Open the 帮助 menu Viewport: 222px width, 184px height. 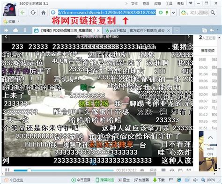(x=181, y=3)
